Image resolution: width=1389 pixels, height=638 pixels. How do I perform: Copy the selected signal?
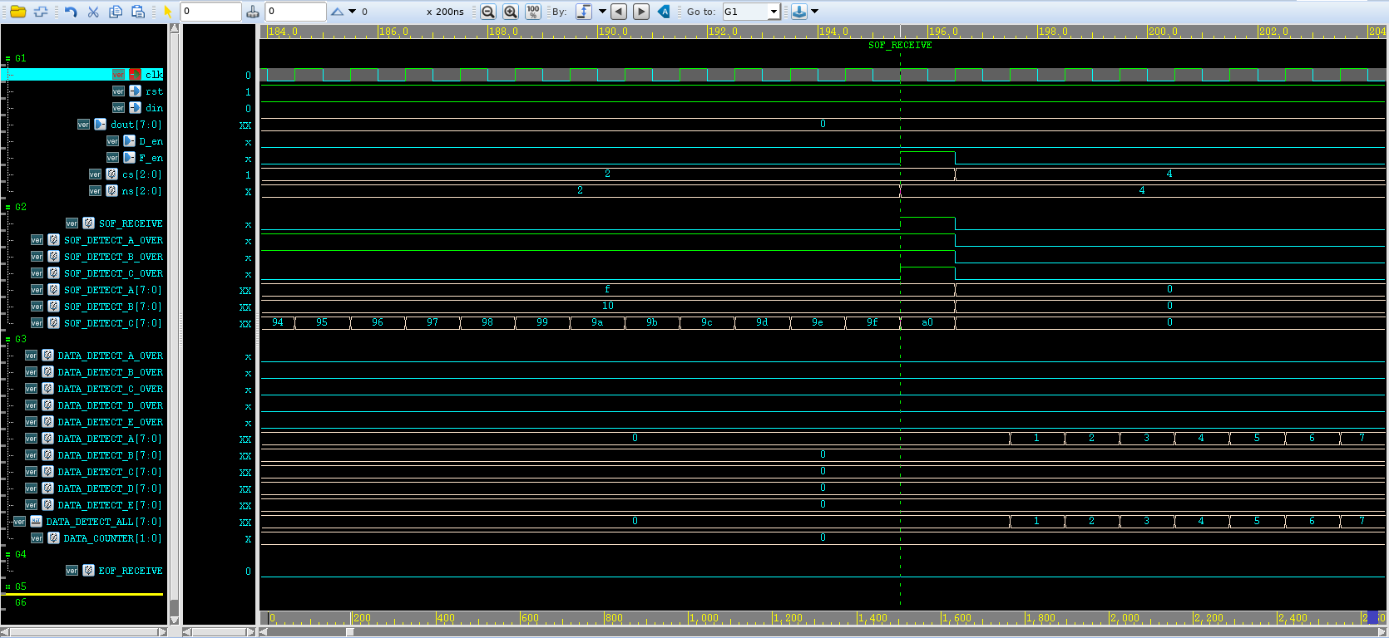click(116, 12)
